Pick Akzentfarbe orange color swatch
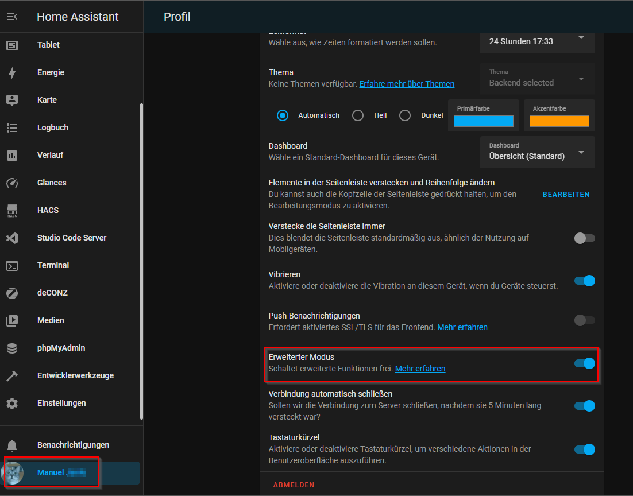633x496 pixels. click(559, 121)
